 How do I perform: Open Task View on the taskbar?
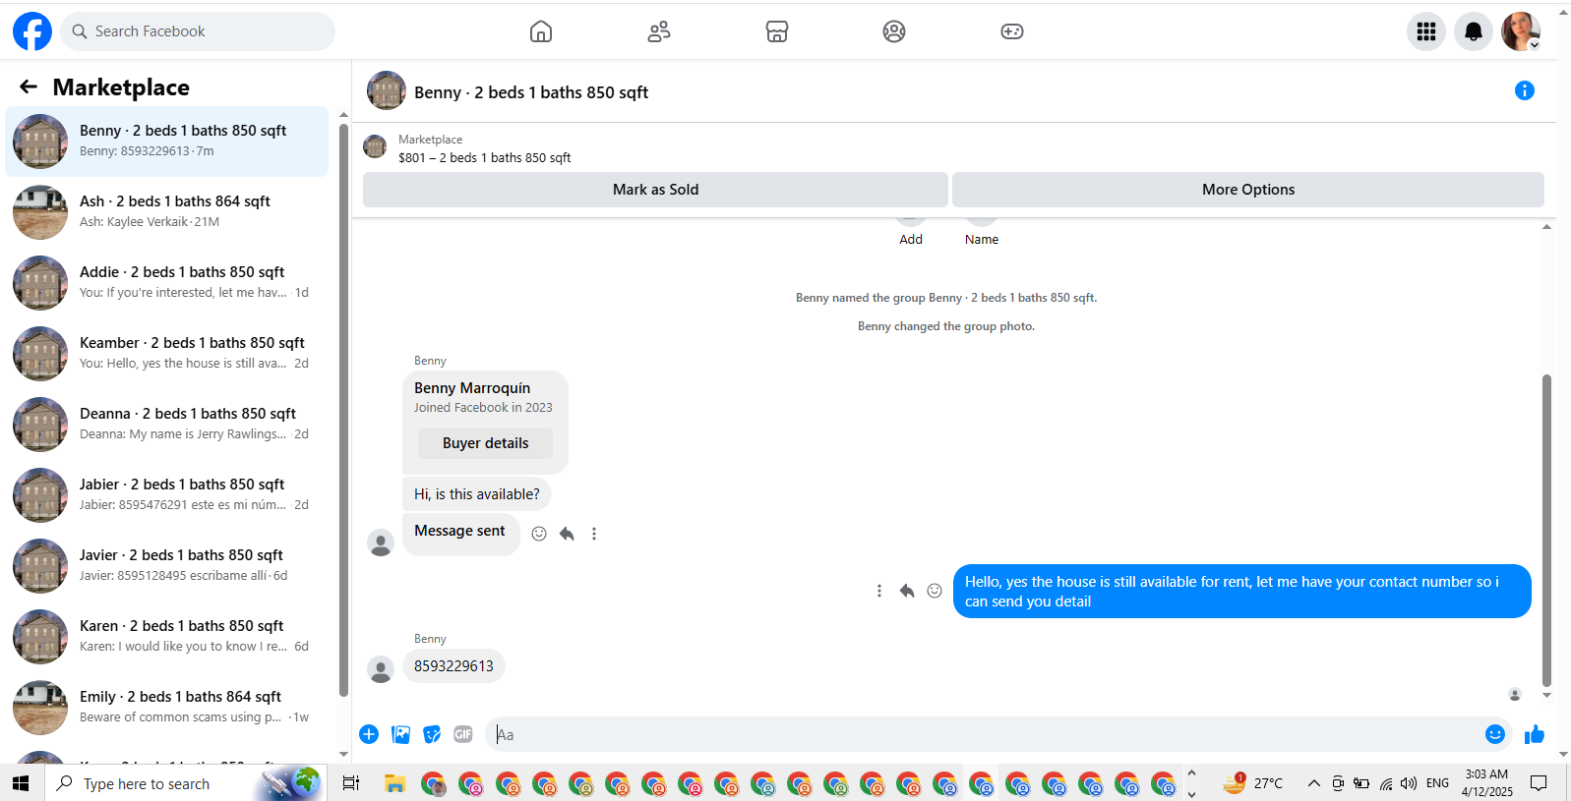coord(351,783)
